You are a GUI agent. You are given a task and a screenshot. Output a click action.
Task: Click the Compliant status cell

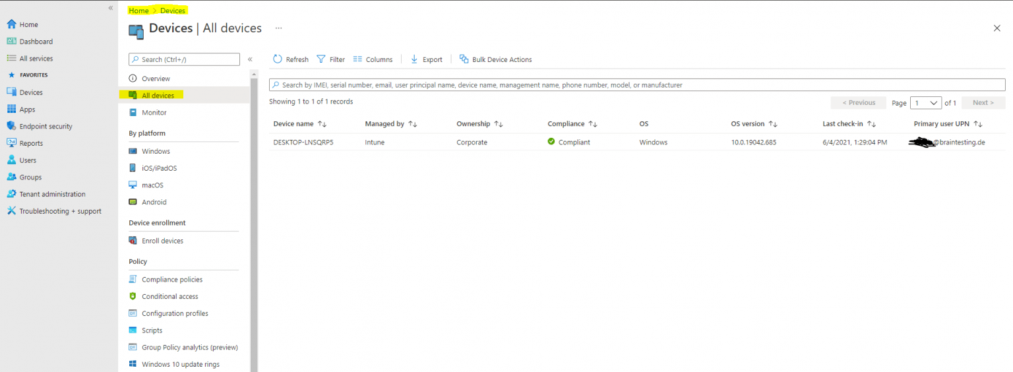[x=568, y=142]
